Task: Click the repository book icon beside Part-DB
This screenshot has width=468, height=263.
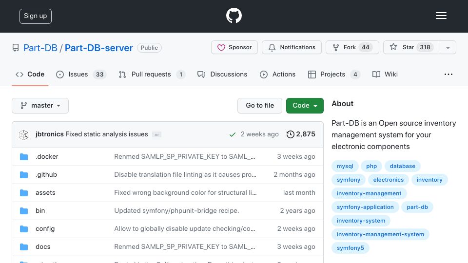Action: [16, 48]
